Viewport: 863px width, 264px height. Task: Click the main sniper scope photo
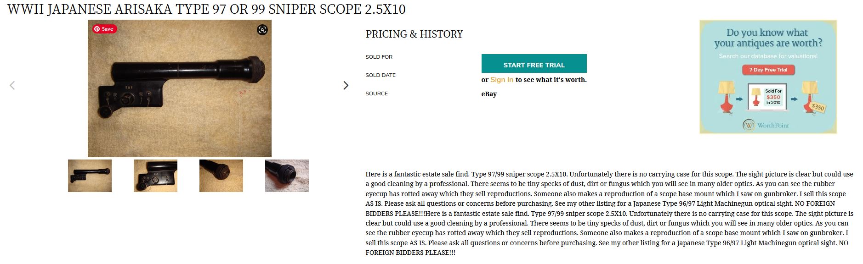pos(179,88)
